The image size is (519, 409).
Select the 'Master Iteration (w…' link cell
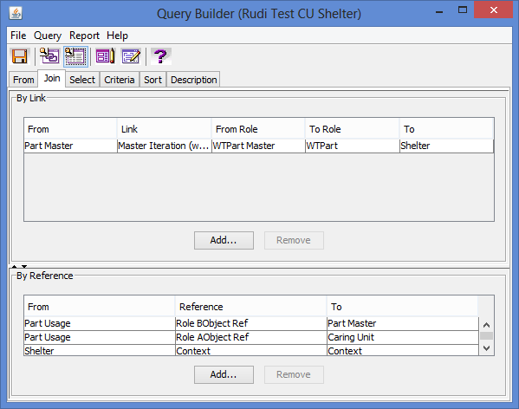[x=164, y=146]
